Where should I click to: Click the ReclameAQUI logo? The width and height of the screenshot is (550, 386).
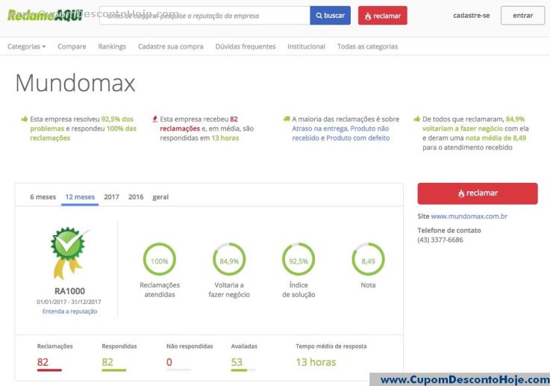point(45,16)
